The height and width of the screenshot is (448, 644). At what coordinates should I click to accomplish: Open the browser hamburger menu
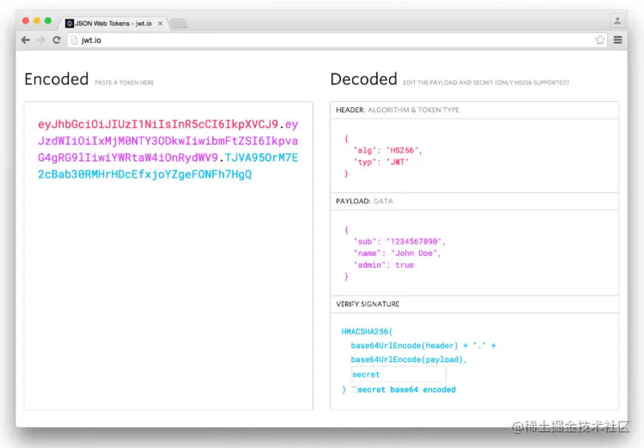click(617, 40)
